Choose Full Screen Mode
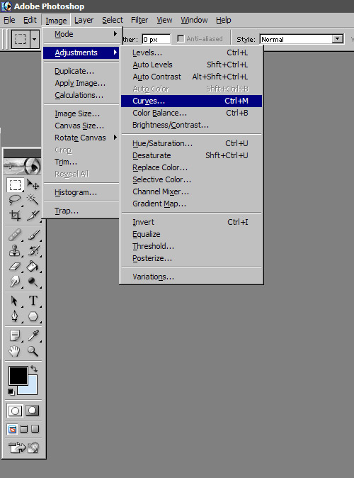This screenshot has height=478, width=354. [35, 429]
